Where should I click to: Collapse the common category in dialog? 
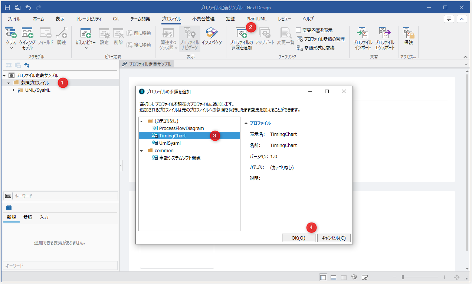(141, 151)
